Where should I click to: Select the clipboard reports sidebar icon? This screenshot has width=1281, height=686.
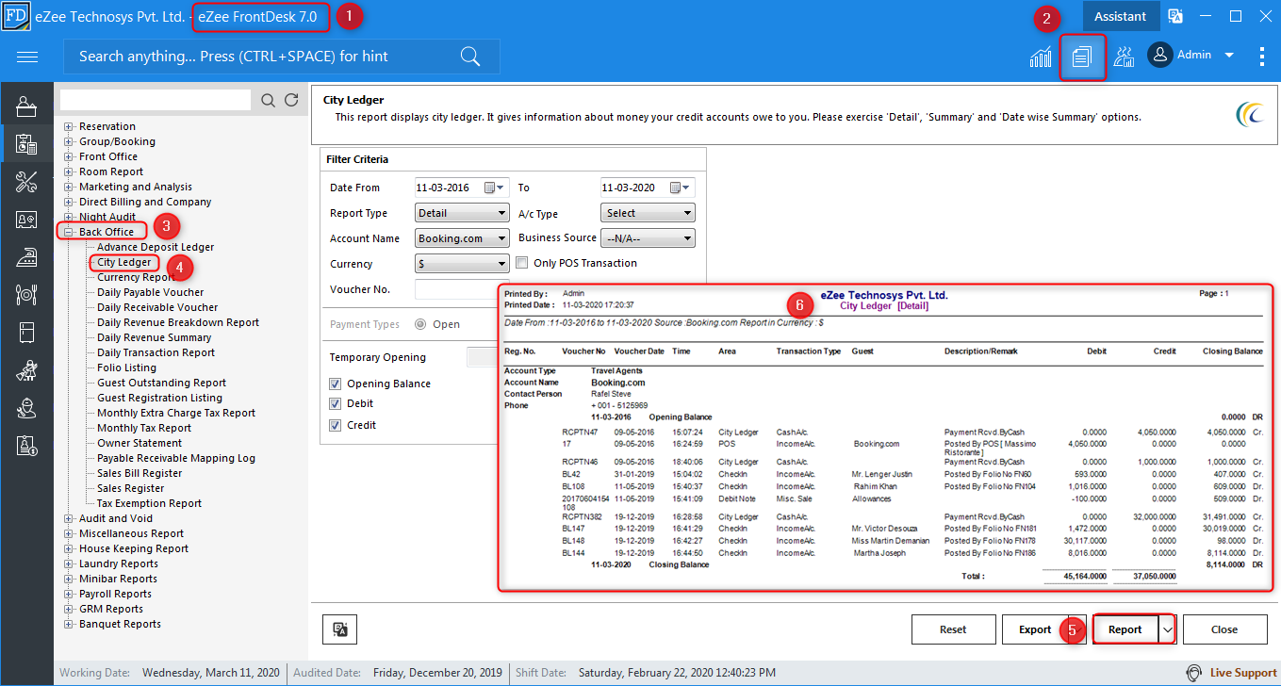tap(26, 144)
